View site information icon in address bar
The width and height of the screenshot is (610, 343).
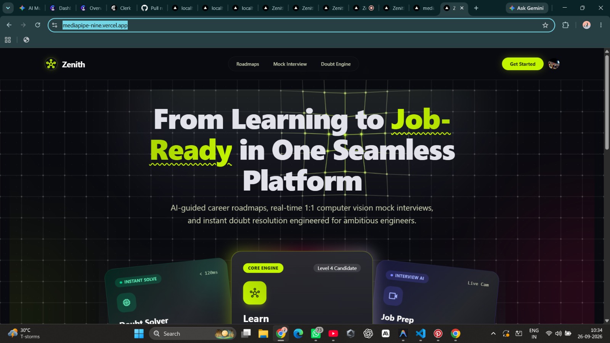click(55, 25)
